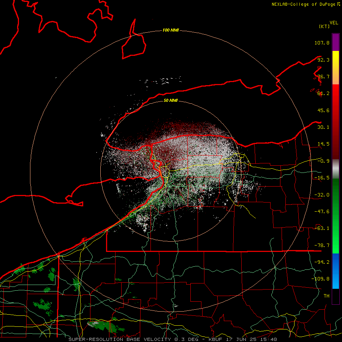
Task: Click the 45.6 velocity scale value
Action: tap(323, 110)
